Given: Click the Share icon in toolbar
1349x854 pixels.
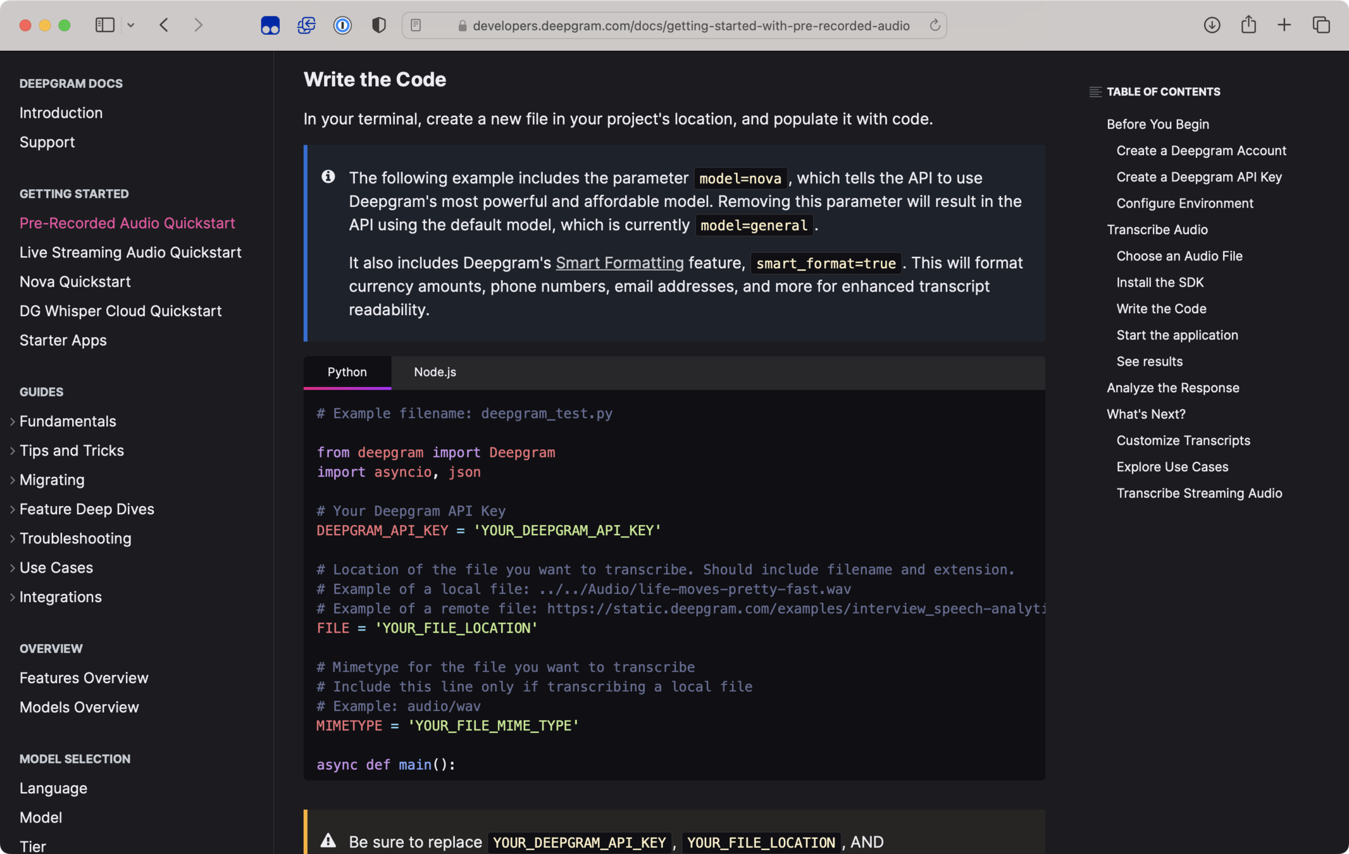Looking at the screenshot, I should [1248, 25].
